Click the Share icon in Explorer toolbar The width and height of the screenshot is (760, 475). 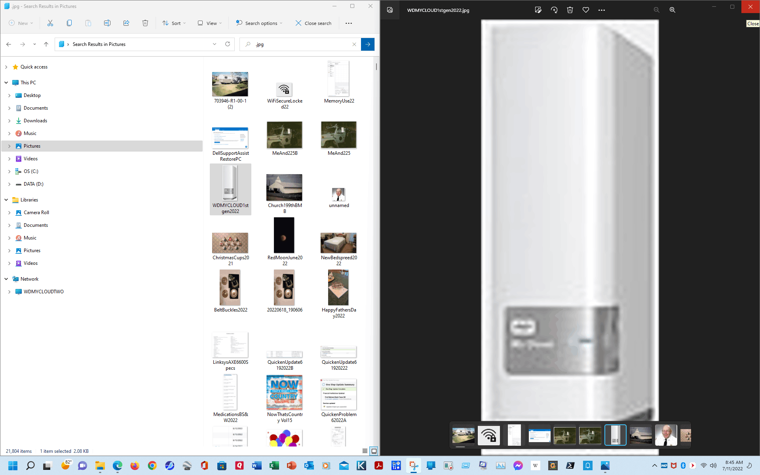click(126, 23)
